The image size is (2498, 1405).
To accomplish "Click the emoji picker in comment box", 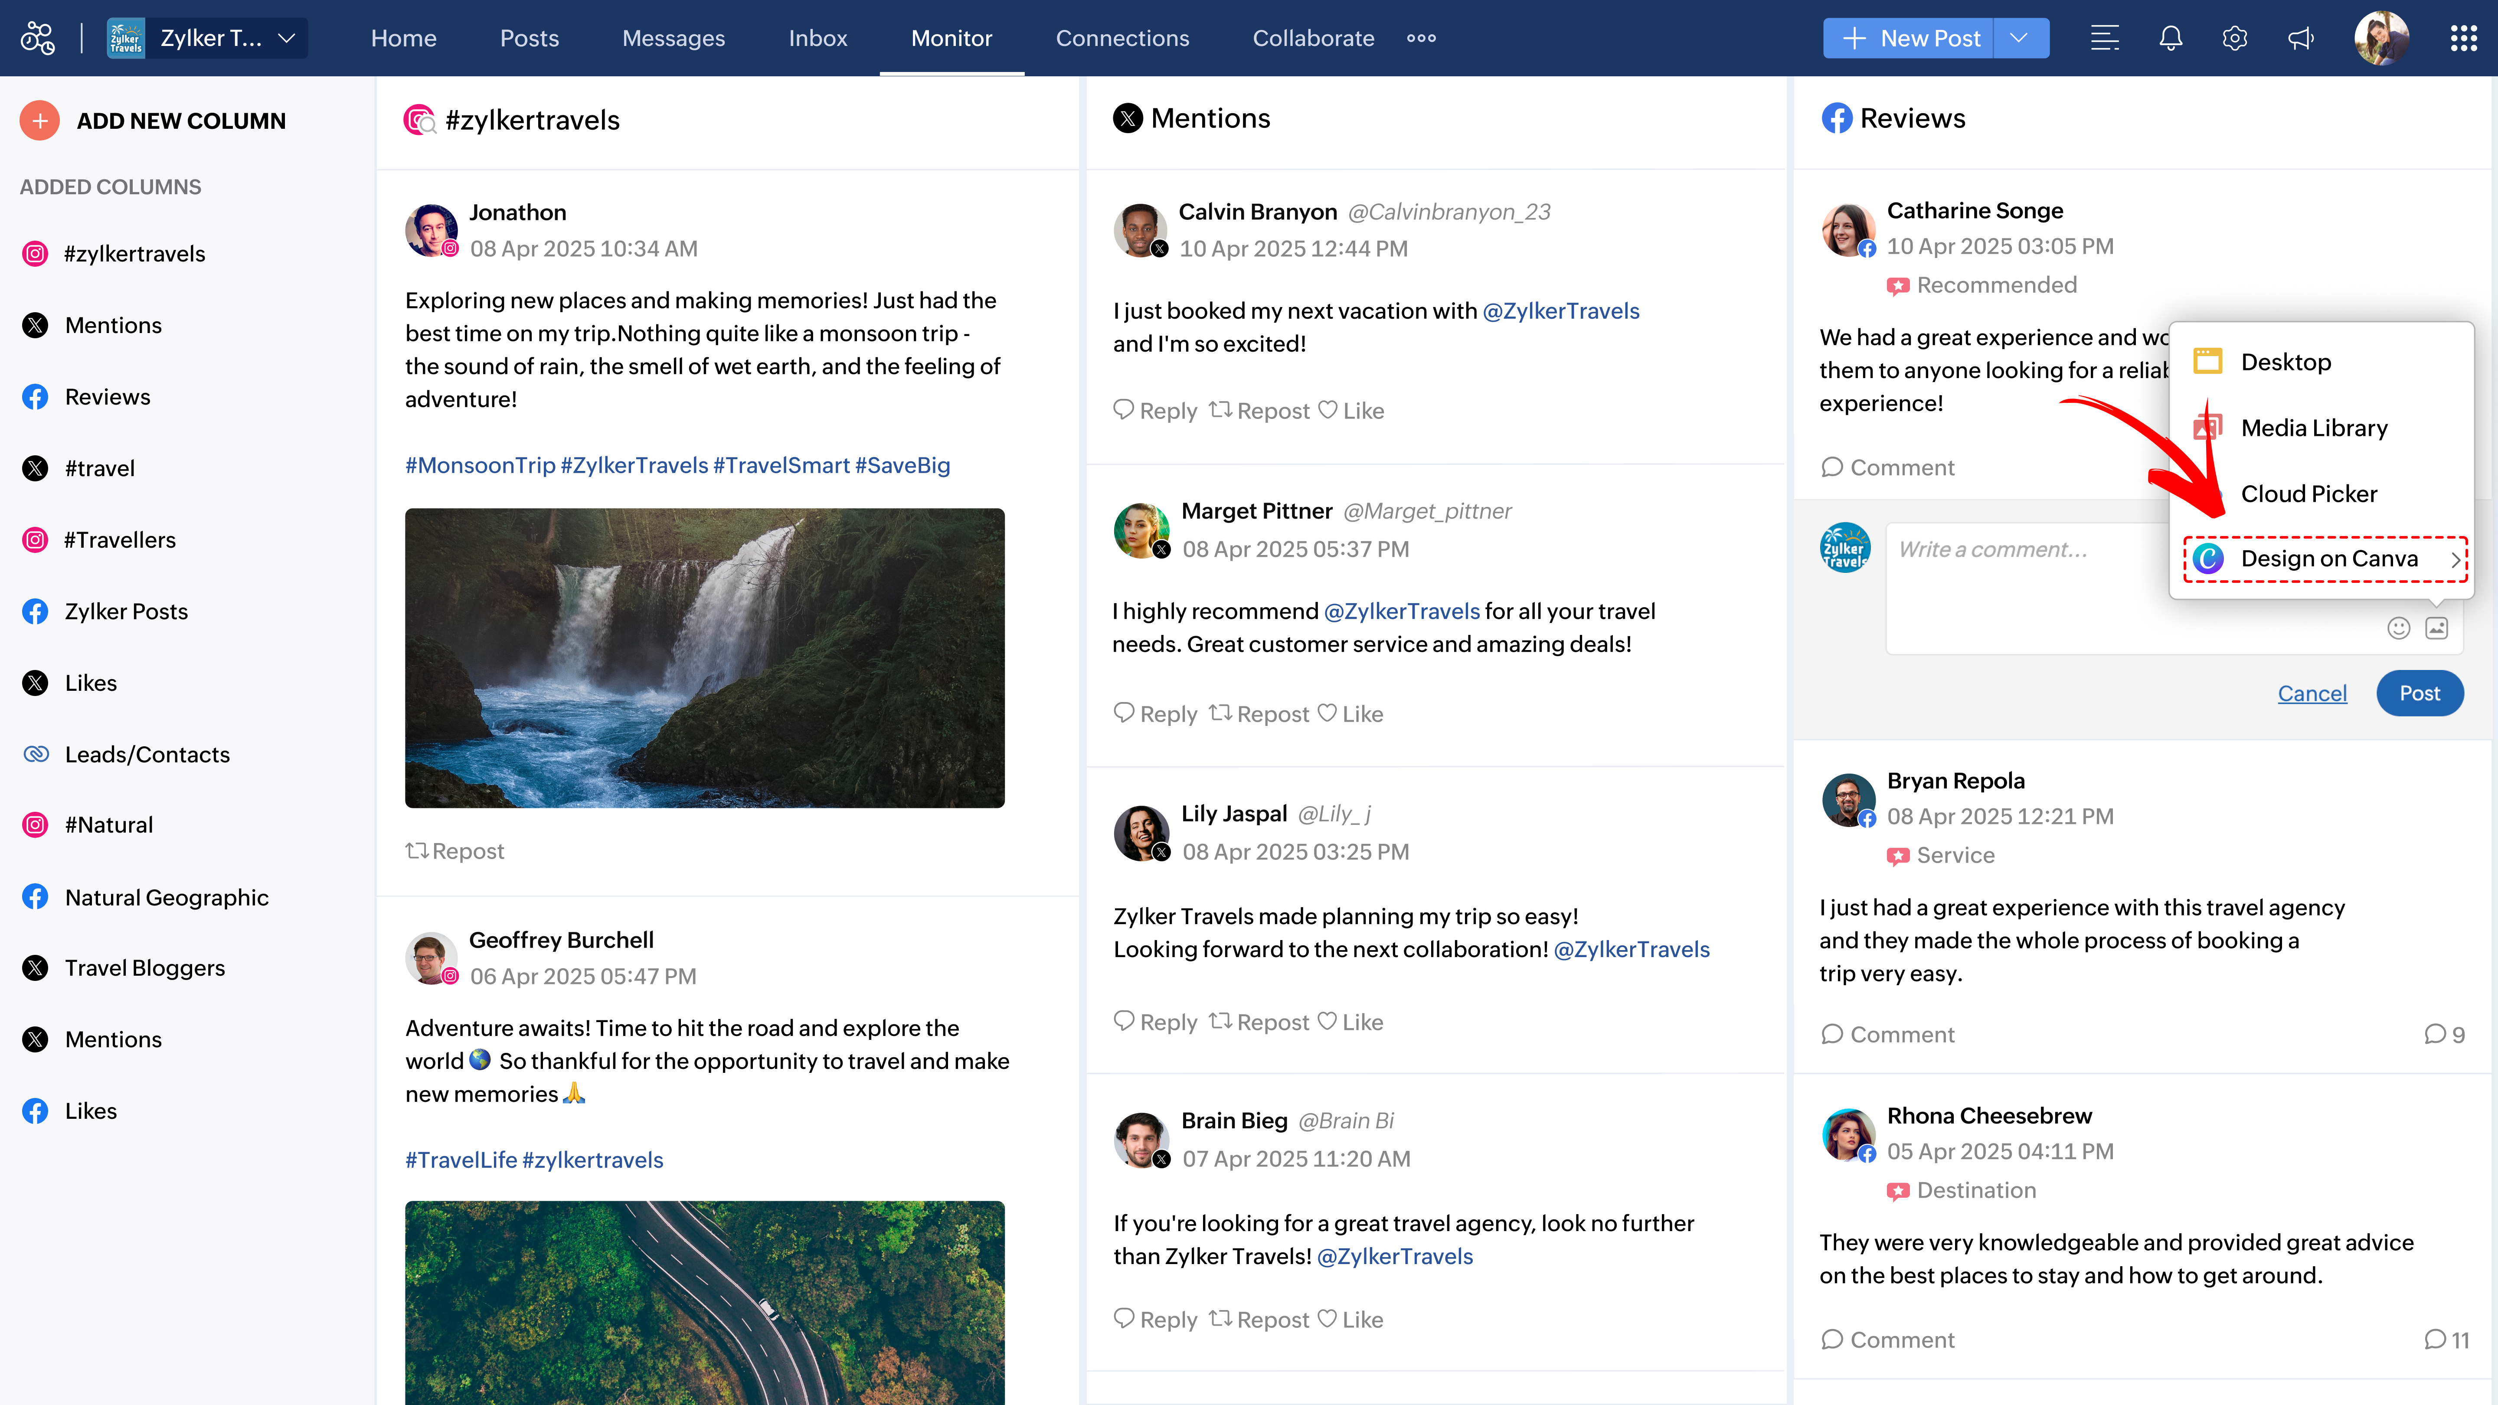I will (x=2398, y=628).
